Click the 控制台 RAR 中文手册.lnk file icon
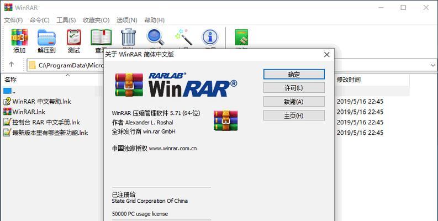This screenshot has width=438, height=221. 7,122
